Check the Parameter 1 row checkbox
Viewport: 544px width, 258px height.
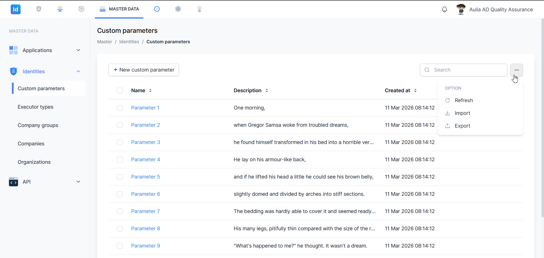click(x=120, y=108)
